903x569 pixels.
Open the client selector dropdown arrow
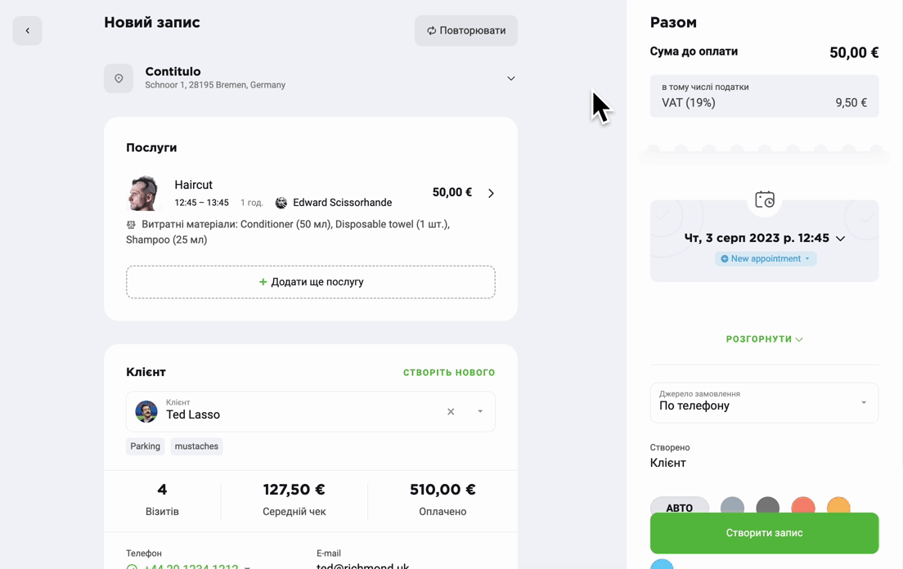(x=479, y=411)
